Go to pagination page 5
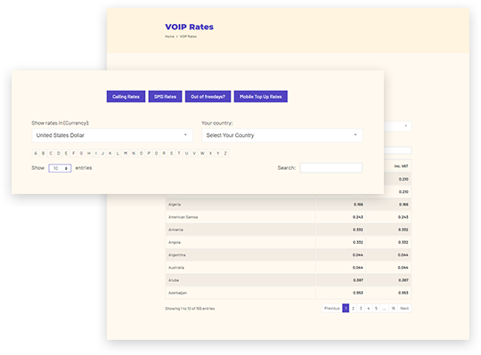The height and width of the screenshot is (355, 481). (x=376, y=308)
